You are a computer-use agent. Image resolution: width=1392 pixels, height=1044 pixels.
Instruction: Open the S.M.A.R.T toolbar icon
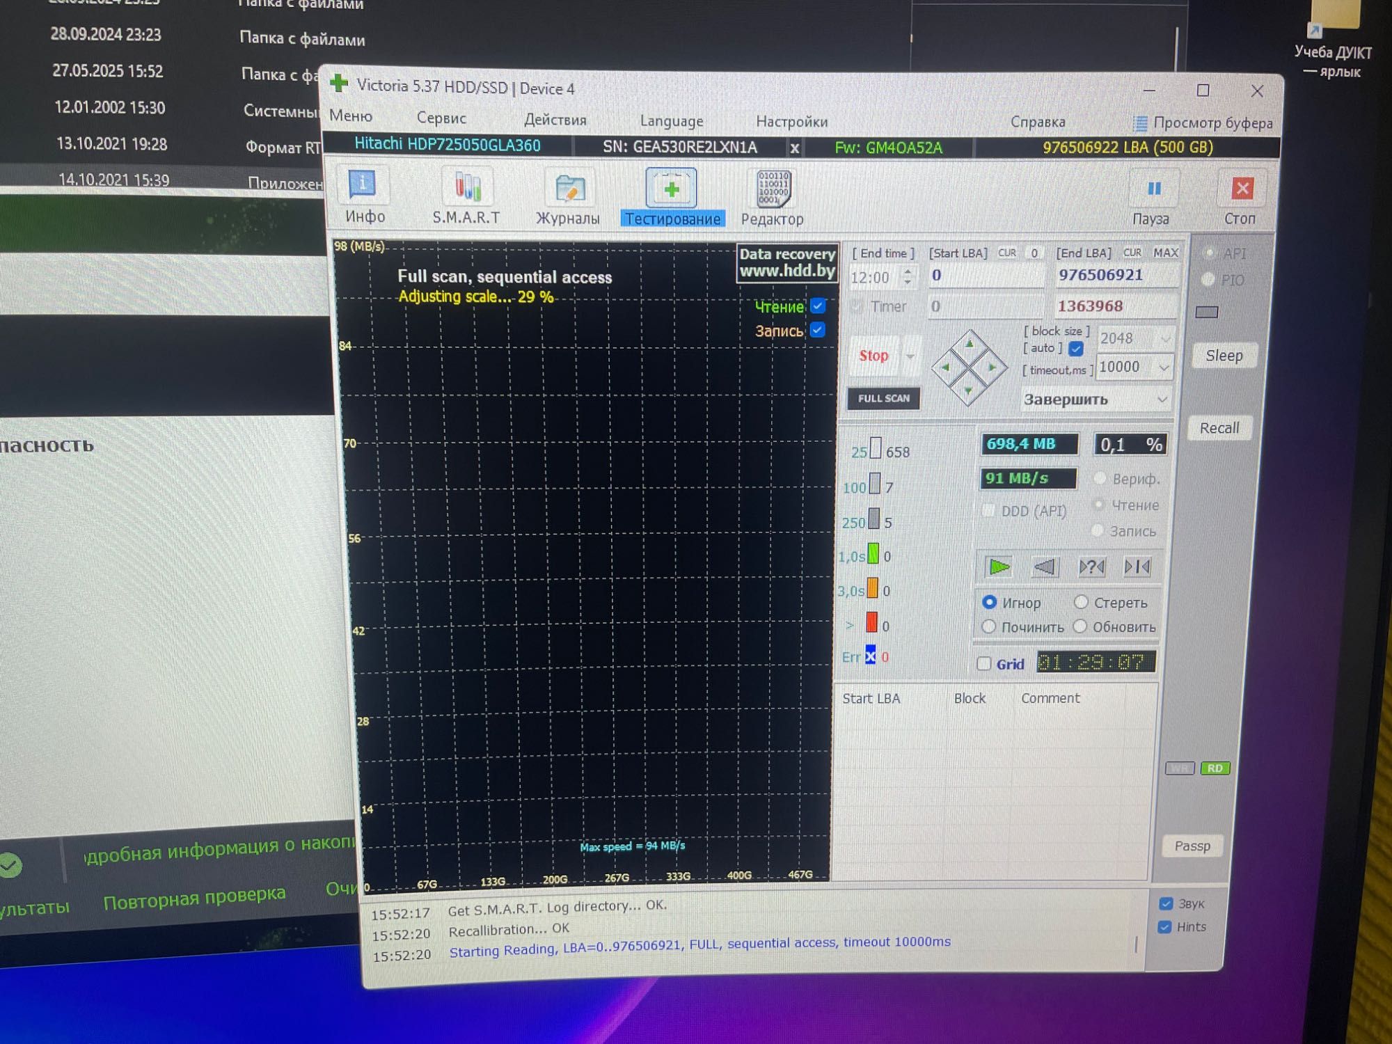[x=467, y=187]
